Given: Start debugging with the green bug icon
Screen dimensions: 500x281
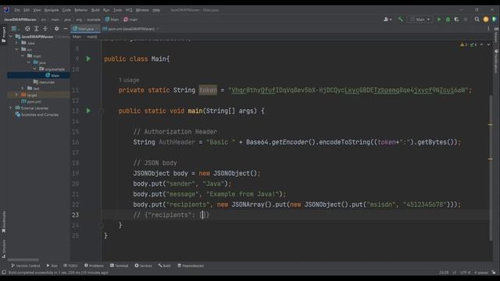Looking at the screenshot, I should point(448,20).
